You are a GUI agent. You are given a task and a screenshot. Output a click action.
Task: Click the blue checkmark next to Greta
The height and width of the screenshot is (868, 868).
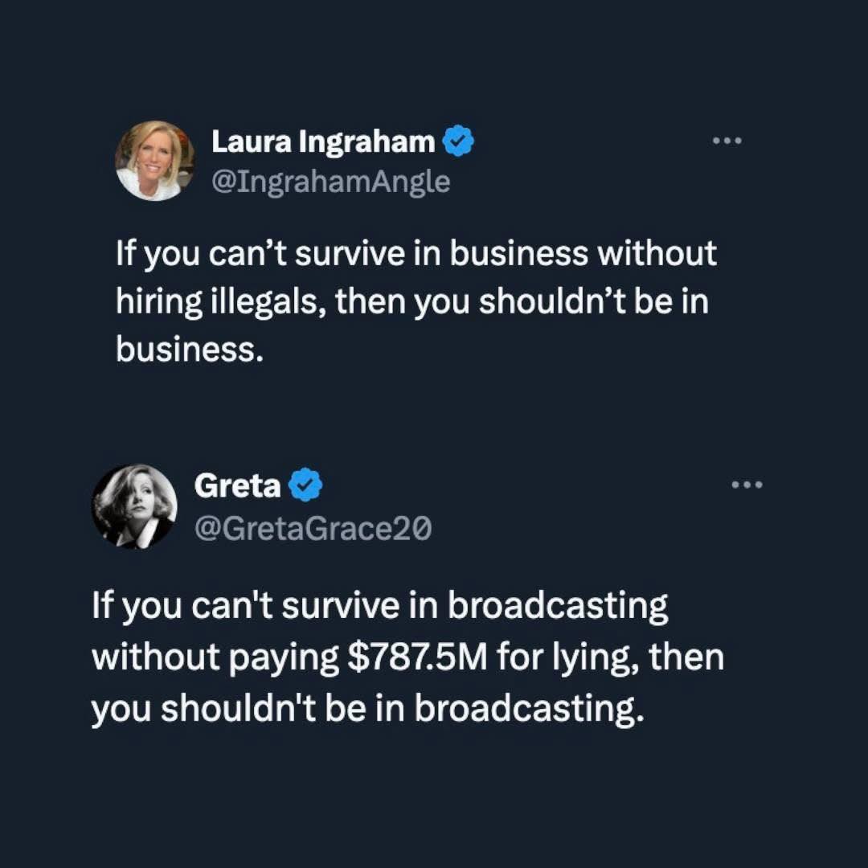pyautogui.click(x=305, y=485)
